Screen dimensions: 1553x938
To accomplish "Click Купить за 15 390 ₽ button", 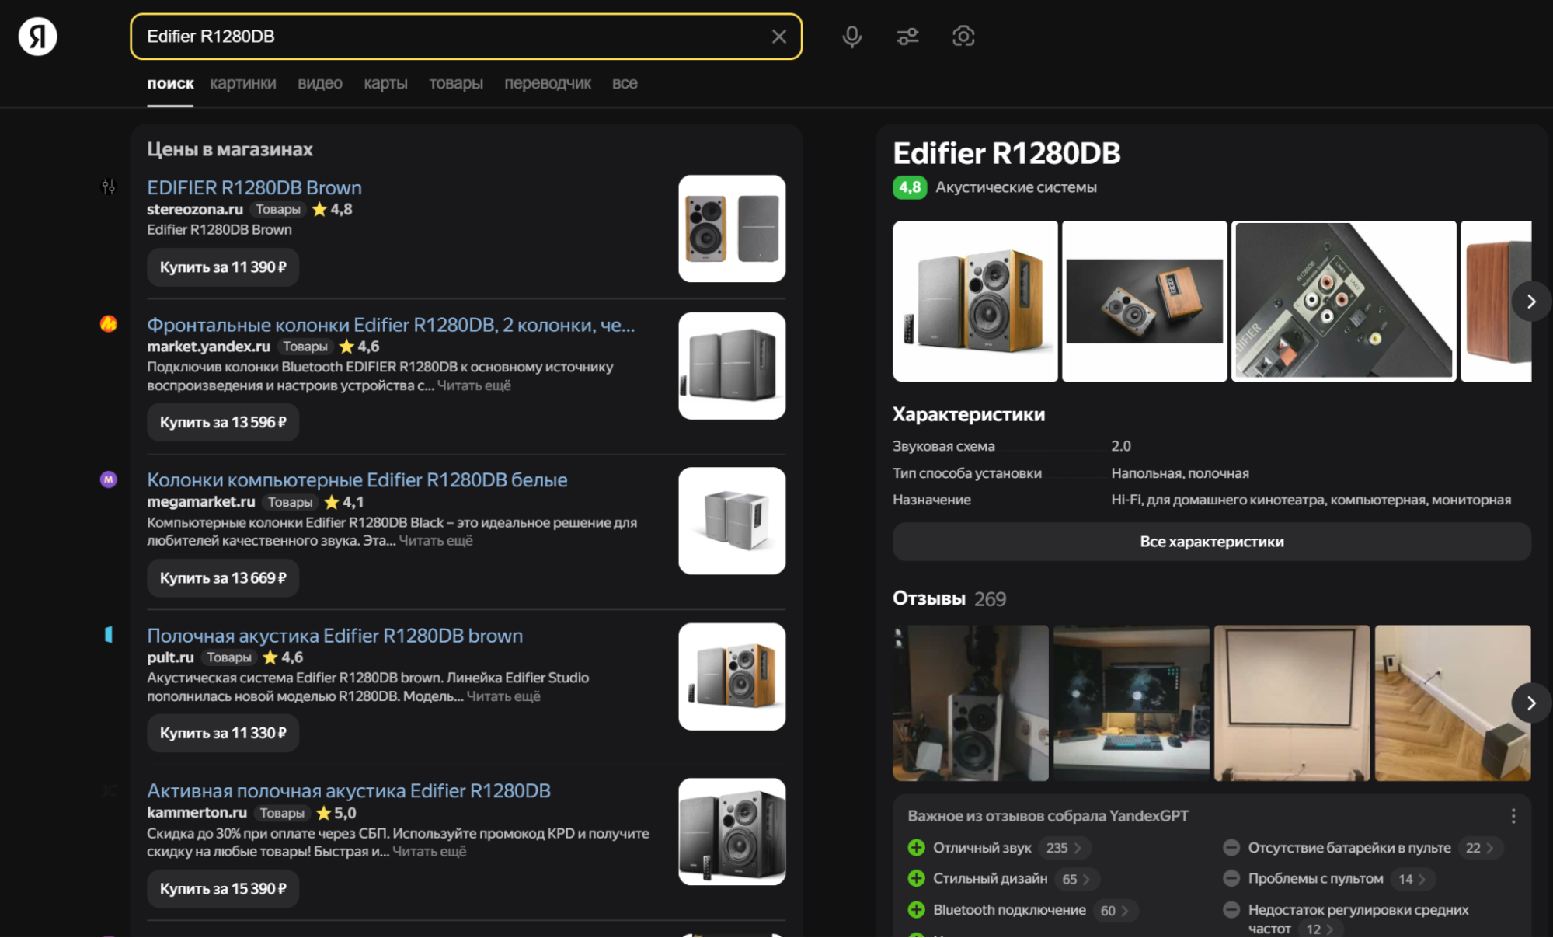I will [x=223, y=889].
